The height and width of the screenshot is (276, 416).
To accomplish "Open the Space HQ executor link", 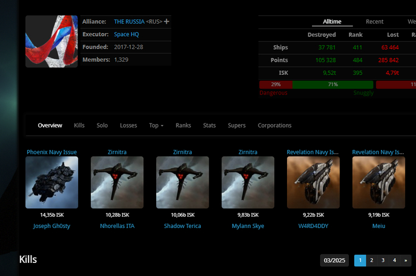I will tap(127, 34).
